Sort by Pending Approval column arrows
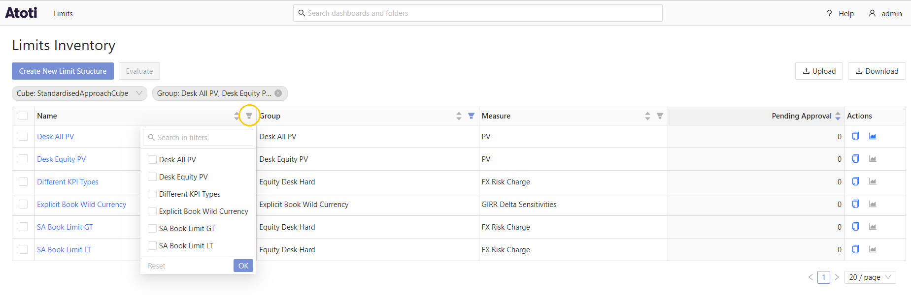The image size is (911, 297). tap(838, 116)
